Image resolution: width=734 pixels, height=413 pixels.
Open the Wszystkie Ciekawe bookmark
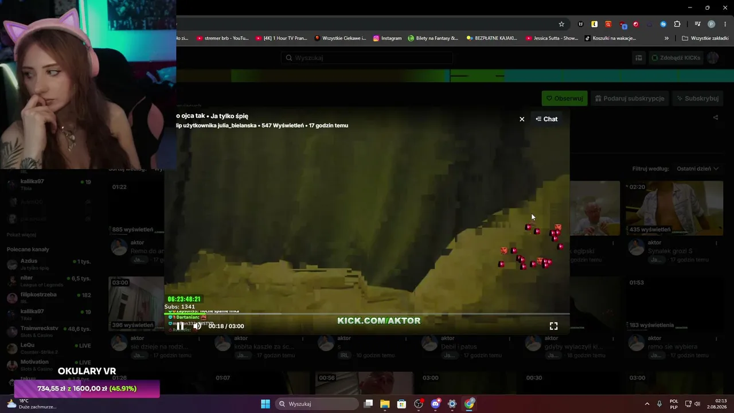(341, 38)
